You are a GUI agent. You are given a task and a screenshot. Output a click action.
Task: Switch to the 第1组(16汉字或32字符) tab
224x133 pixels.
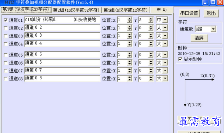[26, 10]
